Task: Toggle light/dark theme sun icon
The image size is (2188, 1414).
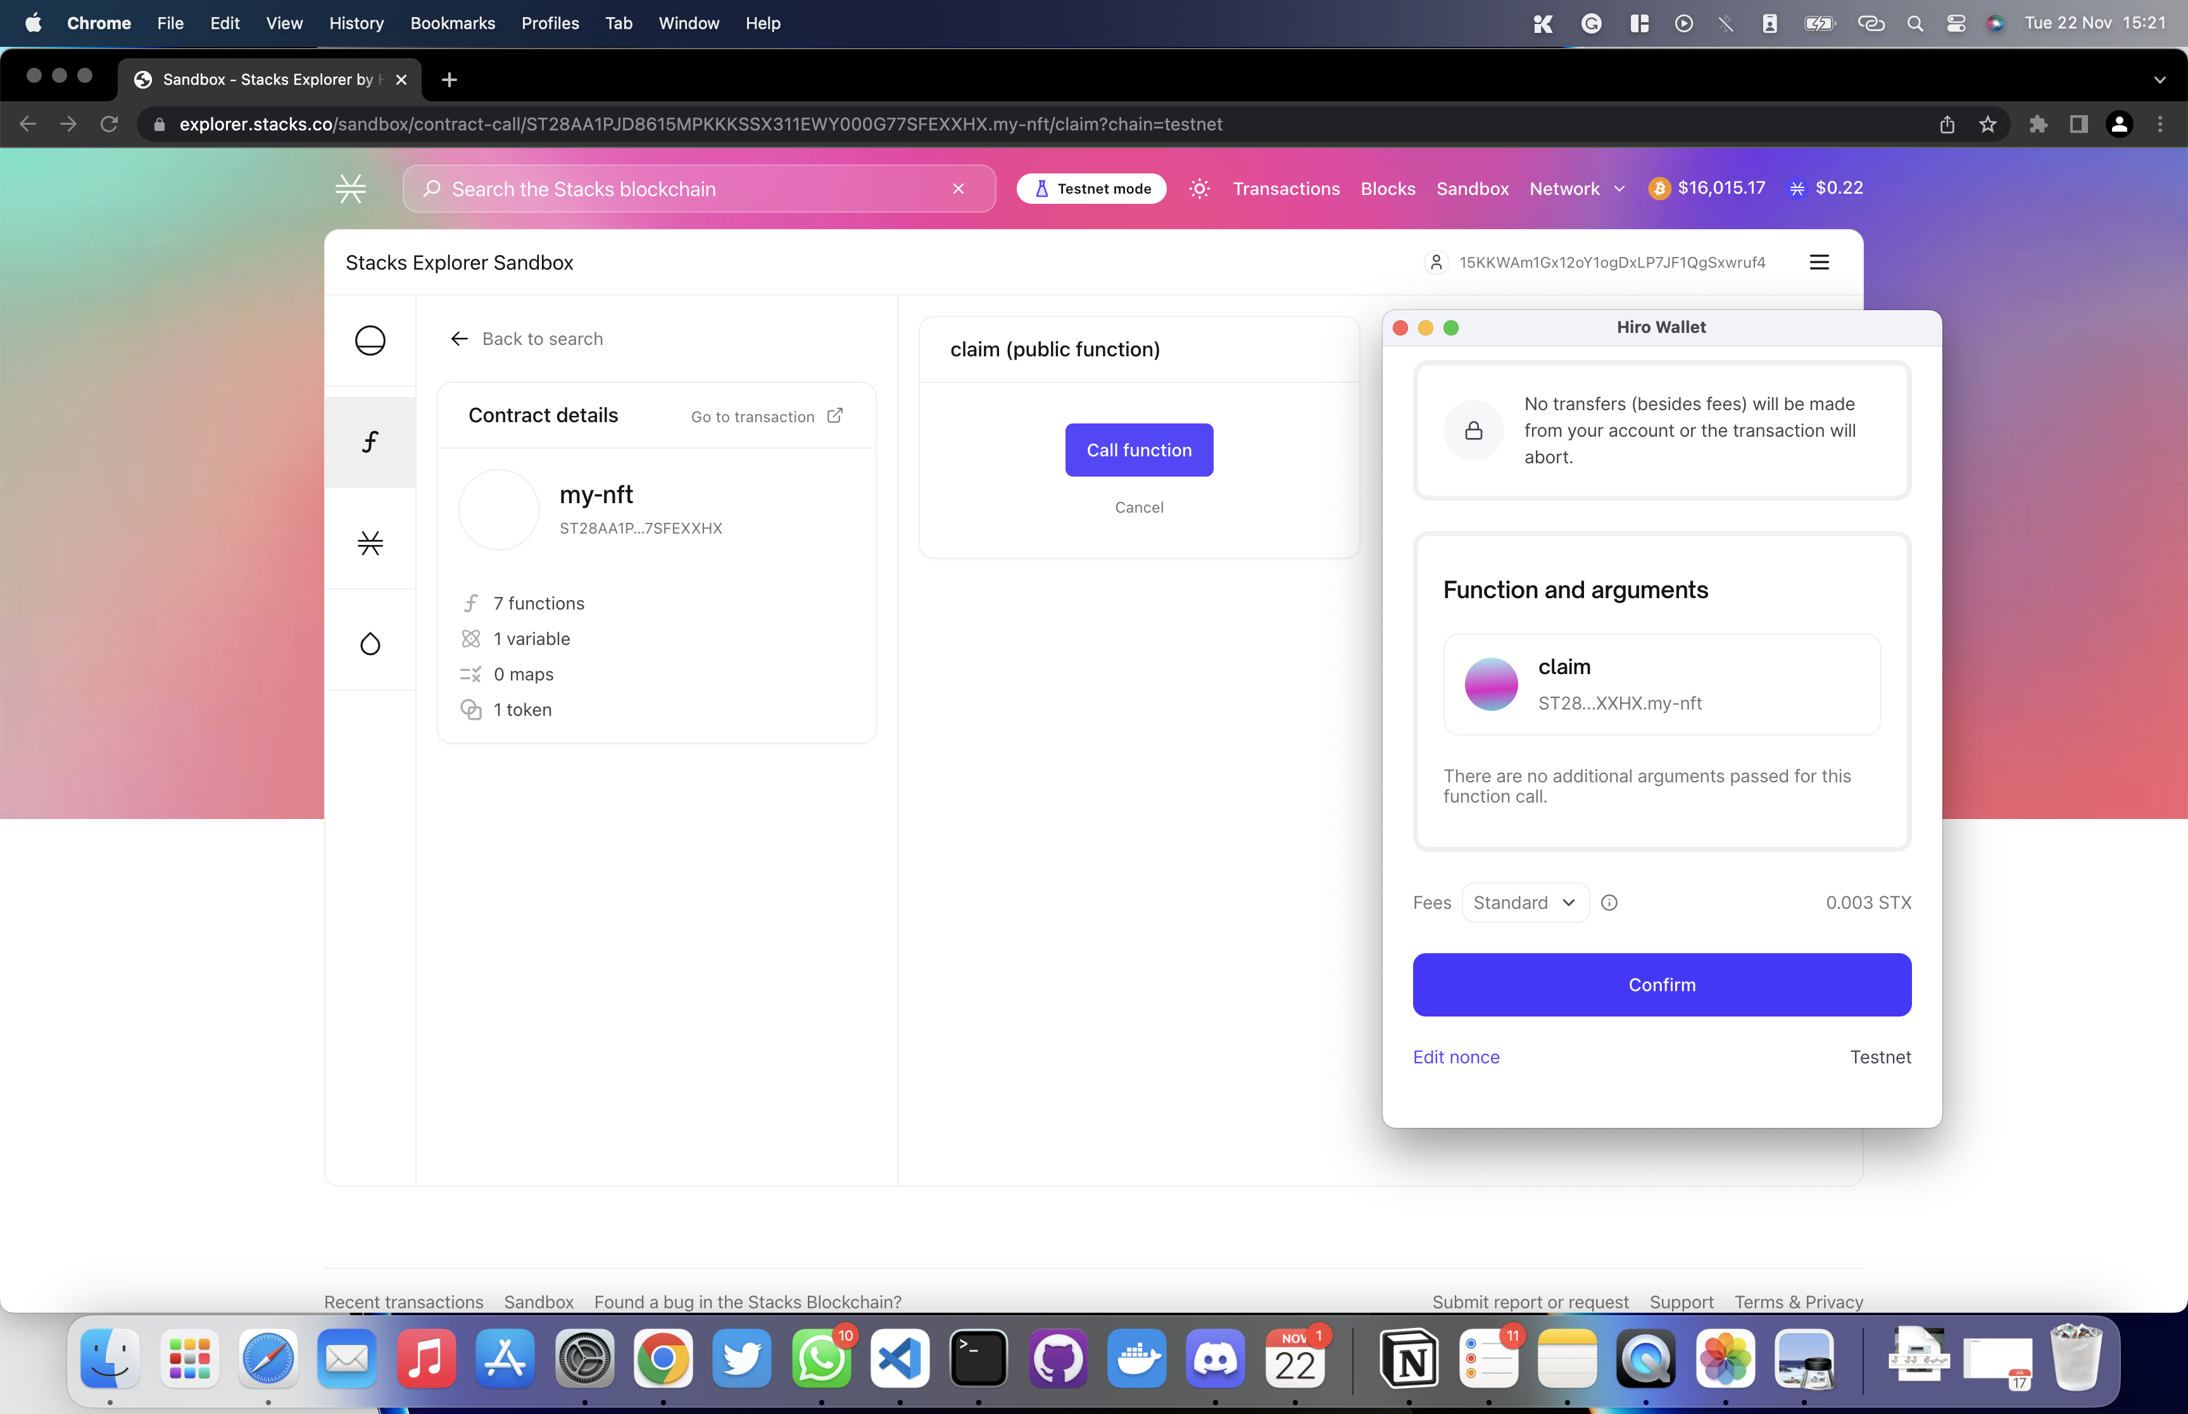Action: (x=1199, y=189)
